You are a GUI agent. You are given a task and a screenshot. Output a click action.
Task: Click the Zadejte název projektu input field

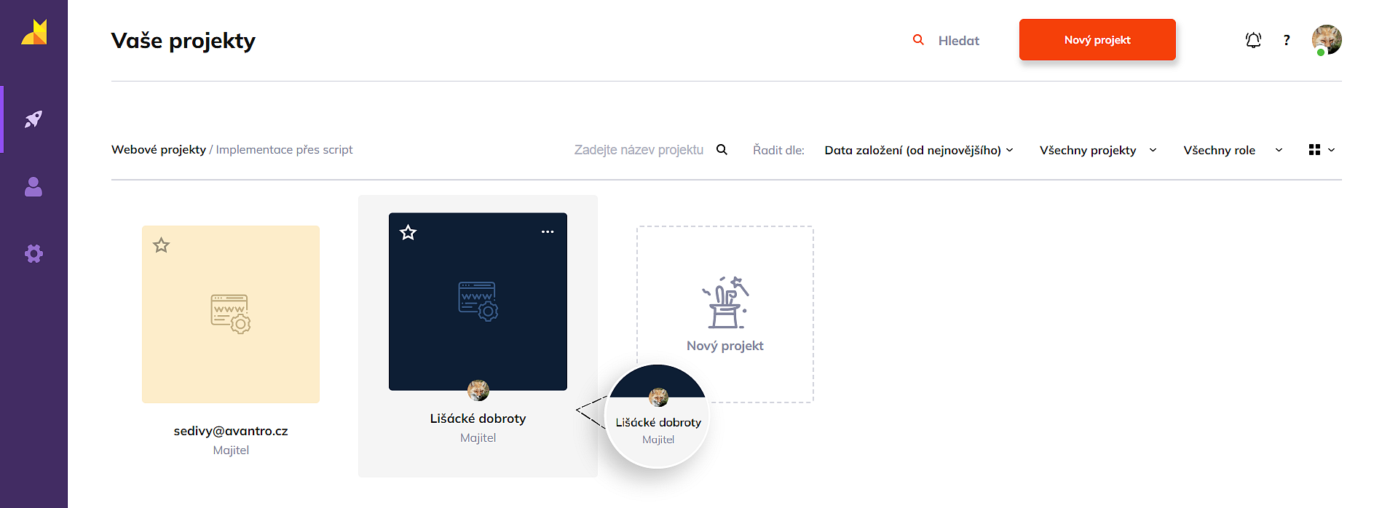coord(638,150)
